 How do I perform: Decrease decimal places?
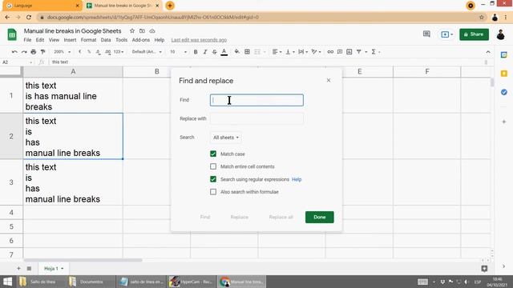coord(98,52)
